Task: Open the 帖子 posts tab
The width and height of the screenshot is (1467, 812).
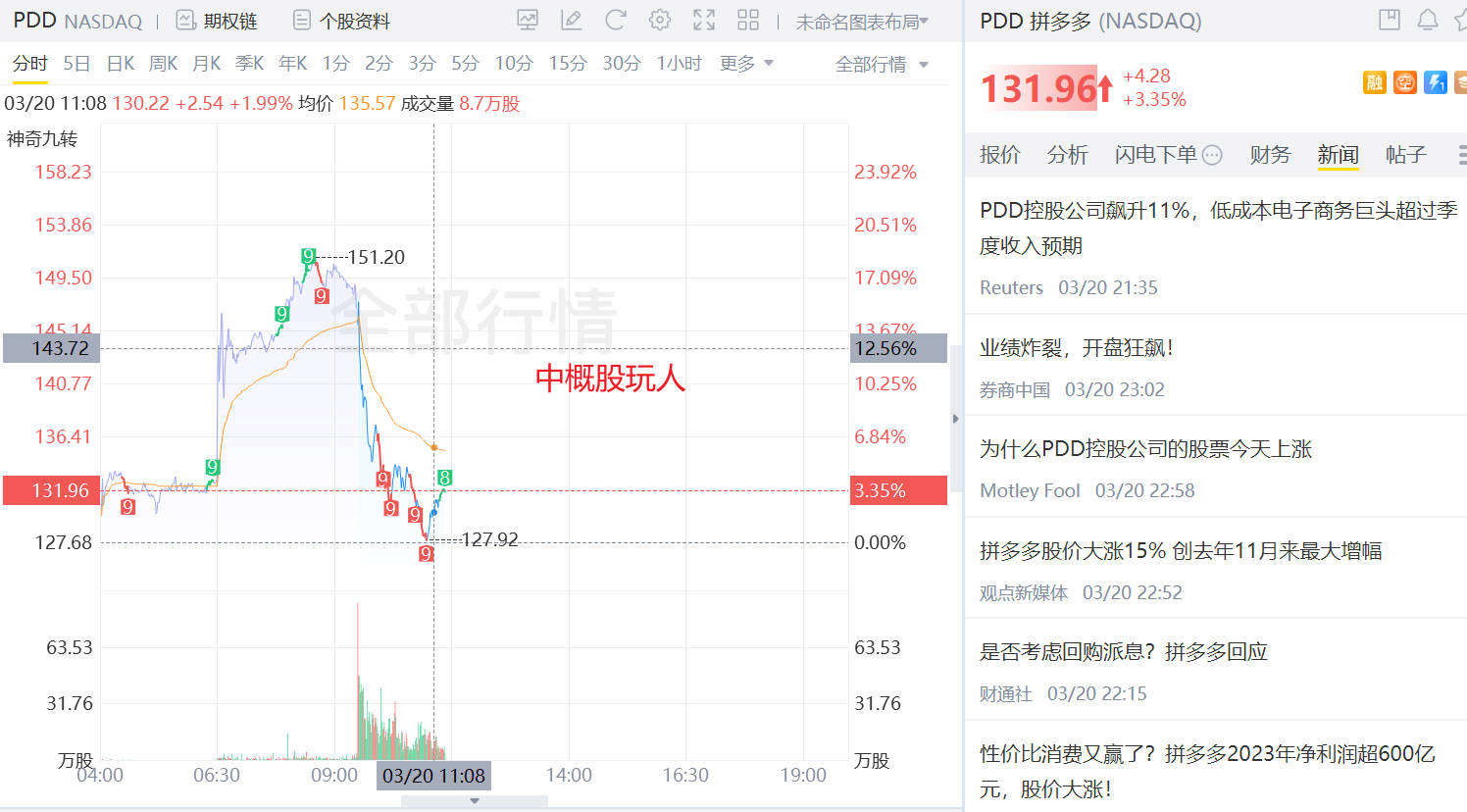Action: pos(1405,155)
